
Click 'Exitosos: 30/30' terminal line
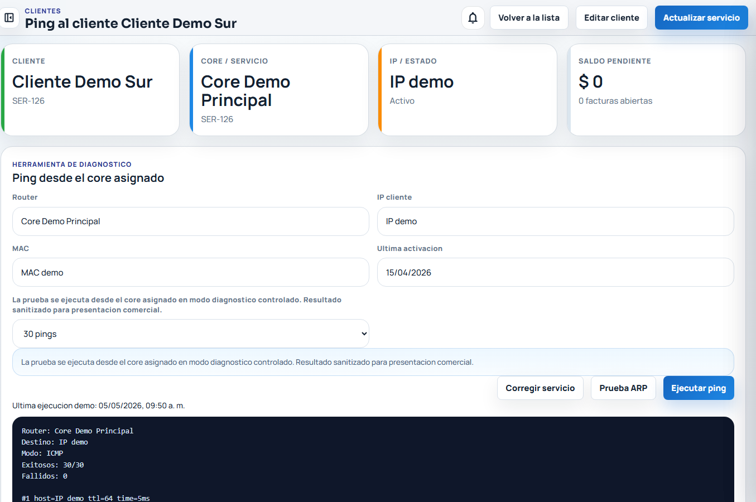pos(52,465)
